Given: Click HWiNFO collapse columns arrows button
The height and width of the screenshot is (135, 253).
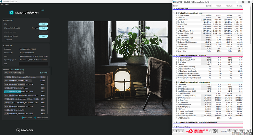Looking at the screenshot, I should pos(181,131).
